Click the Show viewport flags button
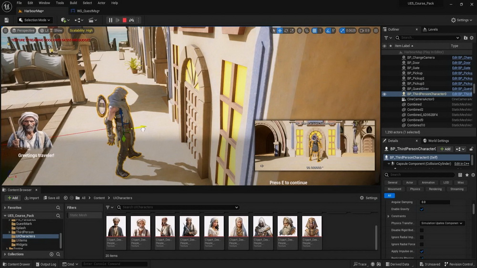 [57, 30]
